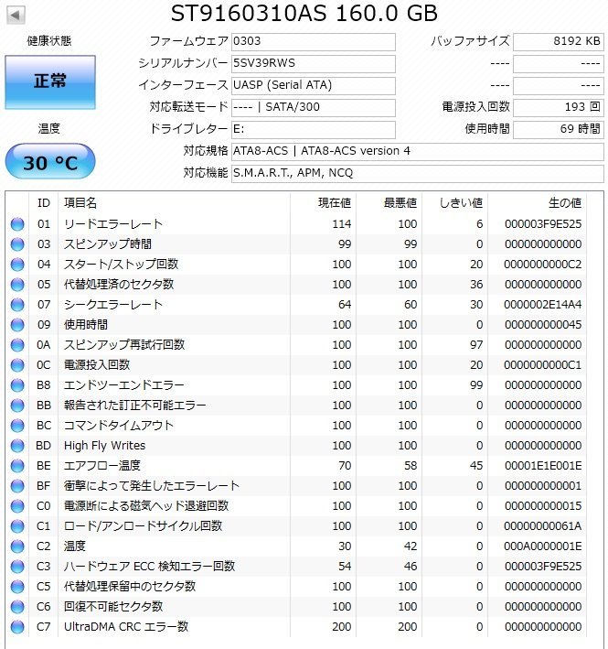Click the 対応機能 field S.M.A.R.T., APM, NCQ

click(418, 173)
